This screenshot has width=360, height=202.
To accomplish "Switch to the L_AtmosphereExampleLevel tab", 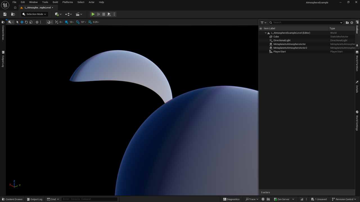I will click(x=37, y=8).
